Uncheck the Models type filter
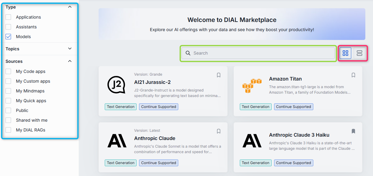Viewport: 373px width, 176px height. 8,37
